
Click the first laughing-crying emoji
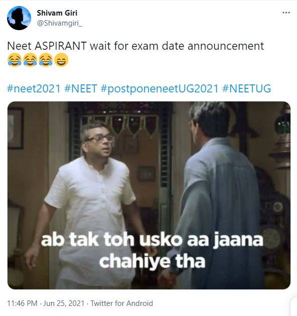point(15,60)
